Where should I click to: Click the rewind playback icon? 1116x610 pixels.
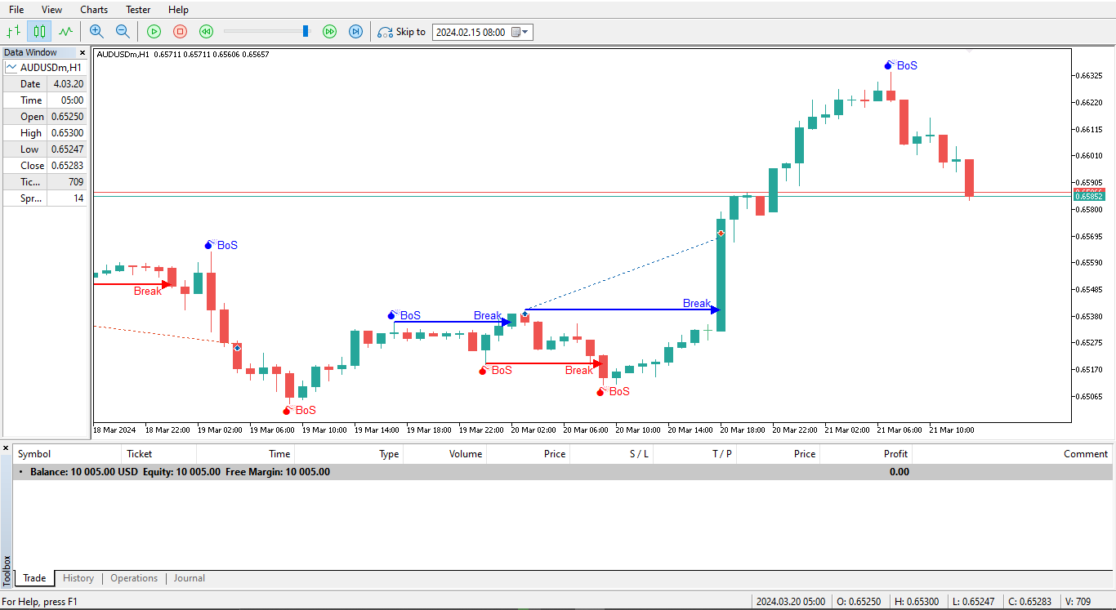point(206,31)
